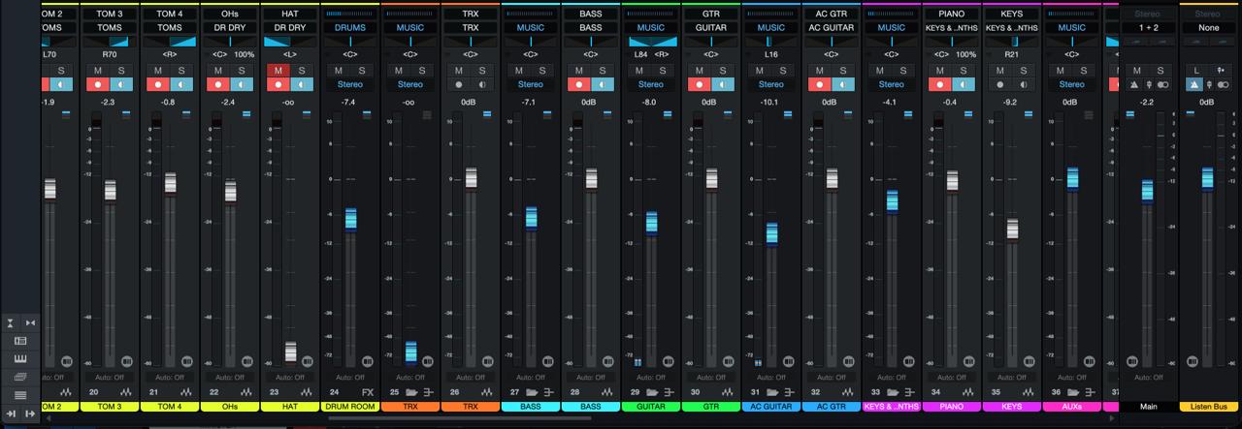Click the AC GUITAR channel 31 fader
The width and height of the screenshot is (1242, 429).
point(771,233)
